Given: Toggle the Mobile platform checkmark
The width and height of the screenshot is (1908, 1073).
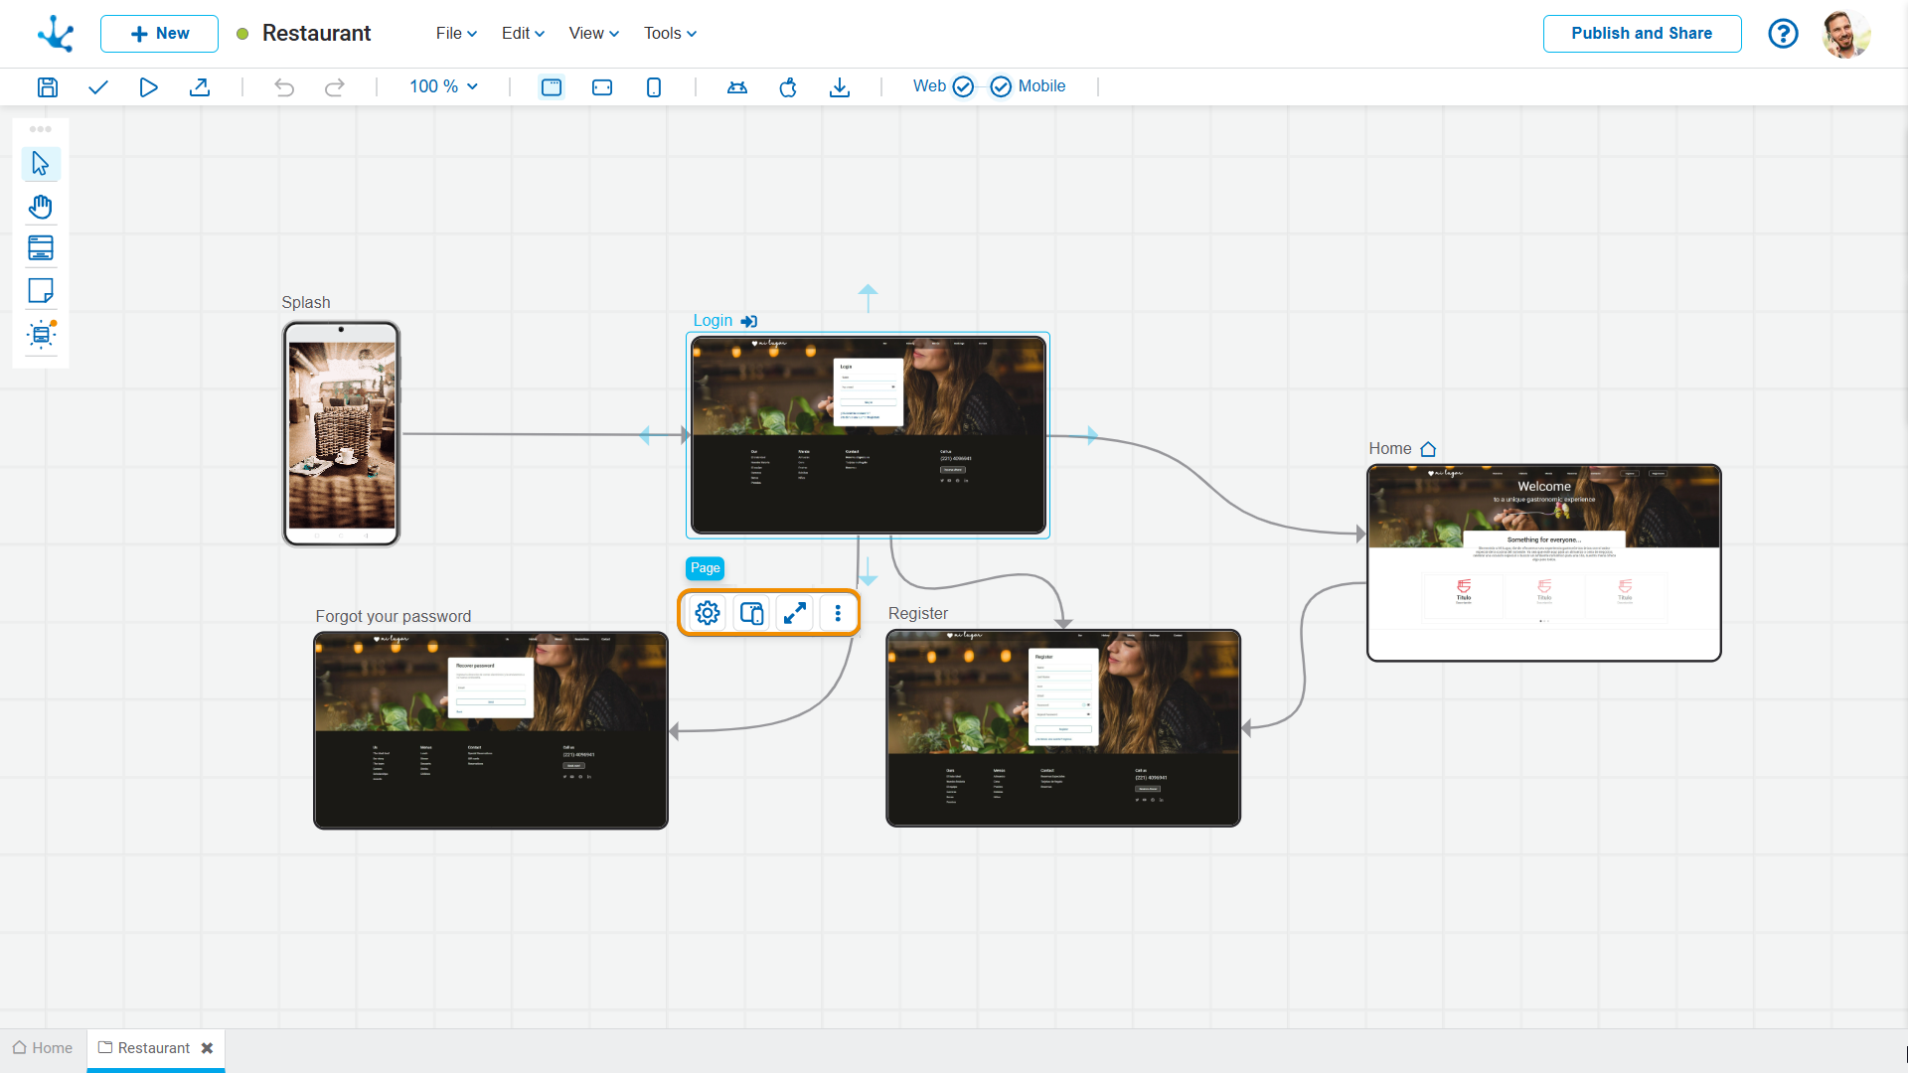Looking at the screenshot, I should click(x=1001, y=86).
